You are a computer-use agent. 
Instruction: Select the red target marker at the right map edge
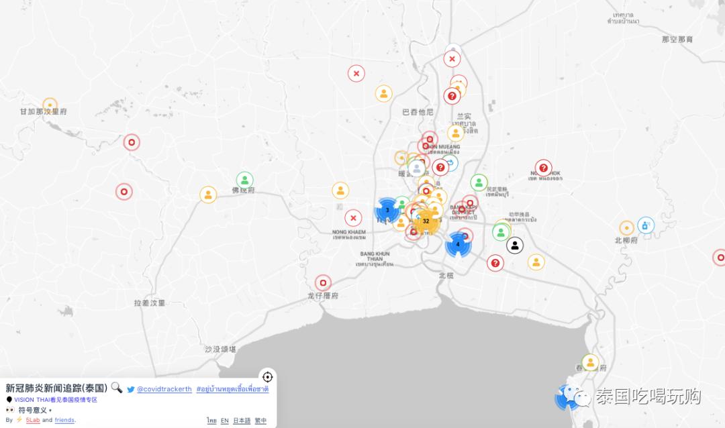pyautogui.click(x=720, y=258)
